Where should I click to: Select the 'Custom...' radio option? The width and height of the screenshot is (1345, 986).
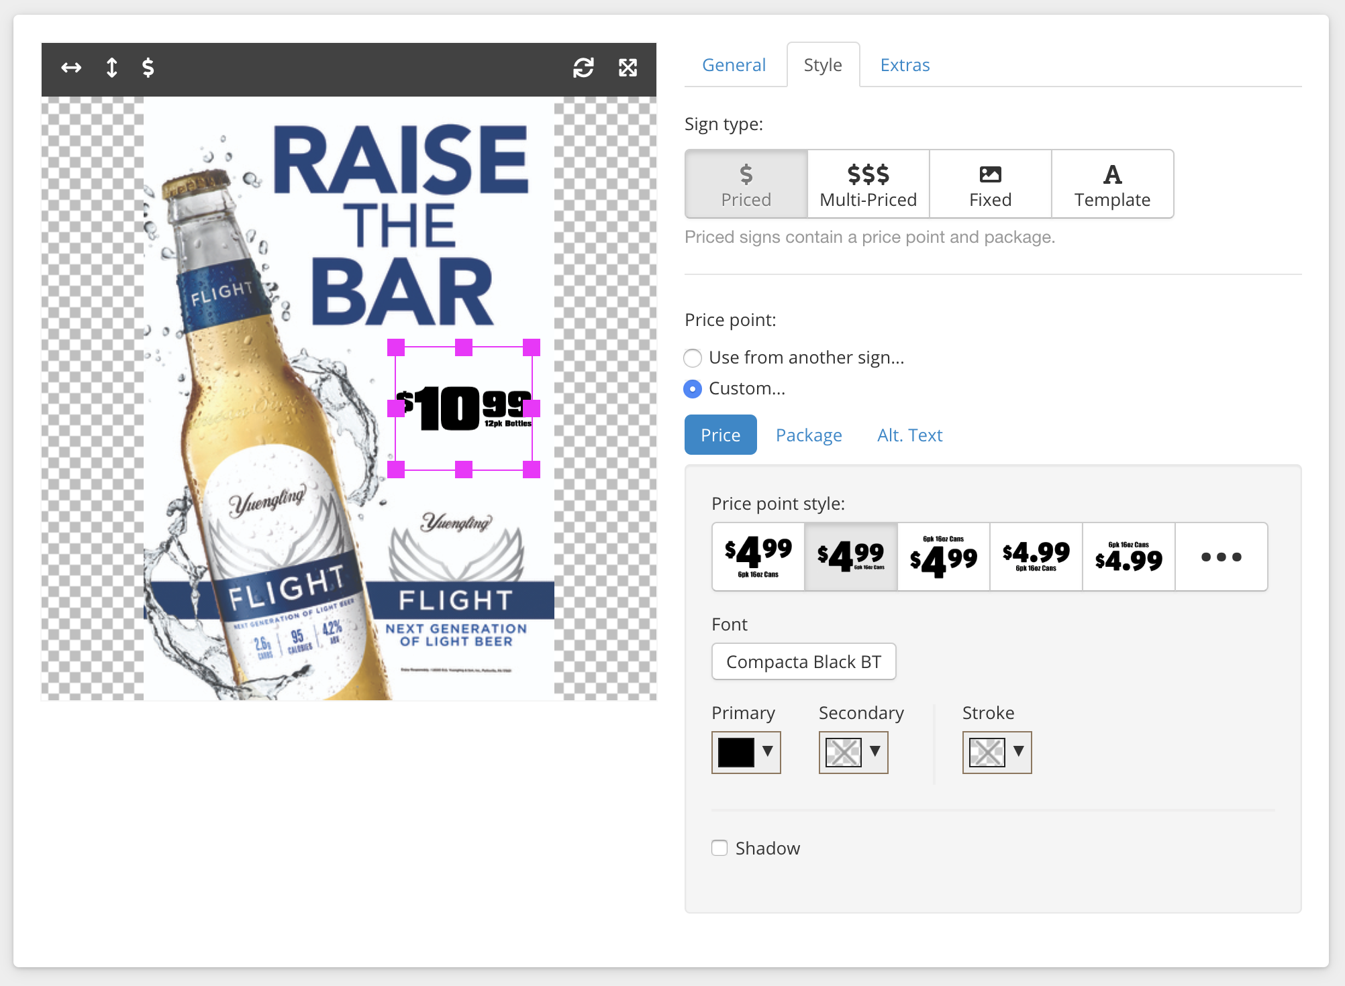coord(693,389)
